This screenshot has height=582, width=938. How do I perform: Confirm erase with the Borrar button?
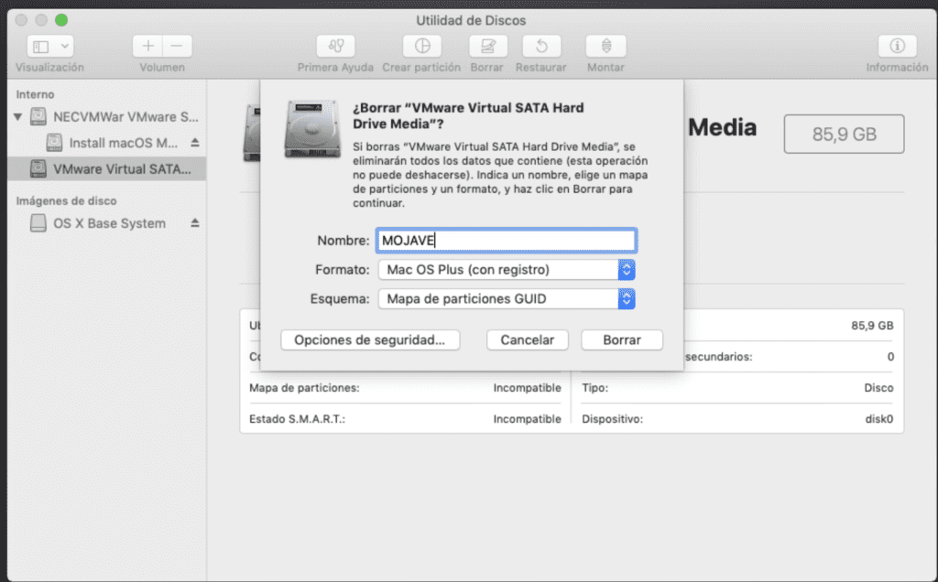[621, 339]
